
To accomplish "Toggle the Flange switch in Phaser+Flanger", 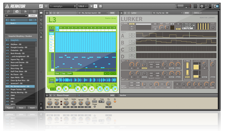I will [x=95, y=107].
